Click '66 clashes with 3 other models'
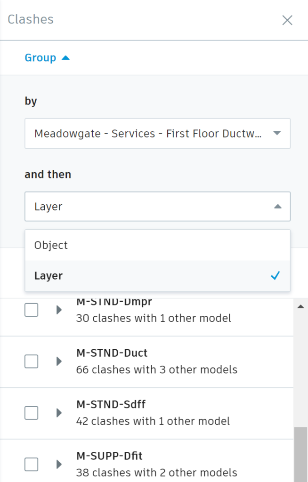The width and height of the screenshot is (308, 482). coord(157,370)
